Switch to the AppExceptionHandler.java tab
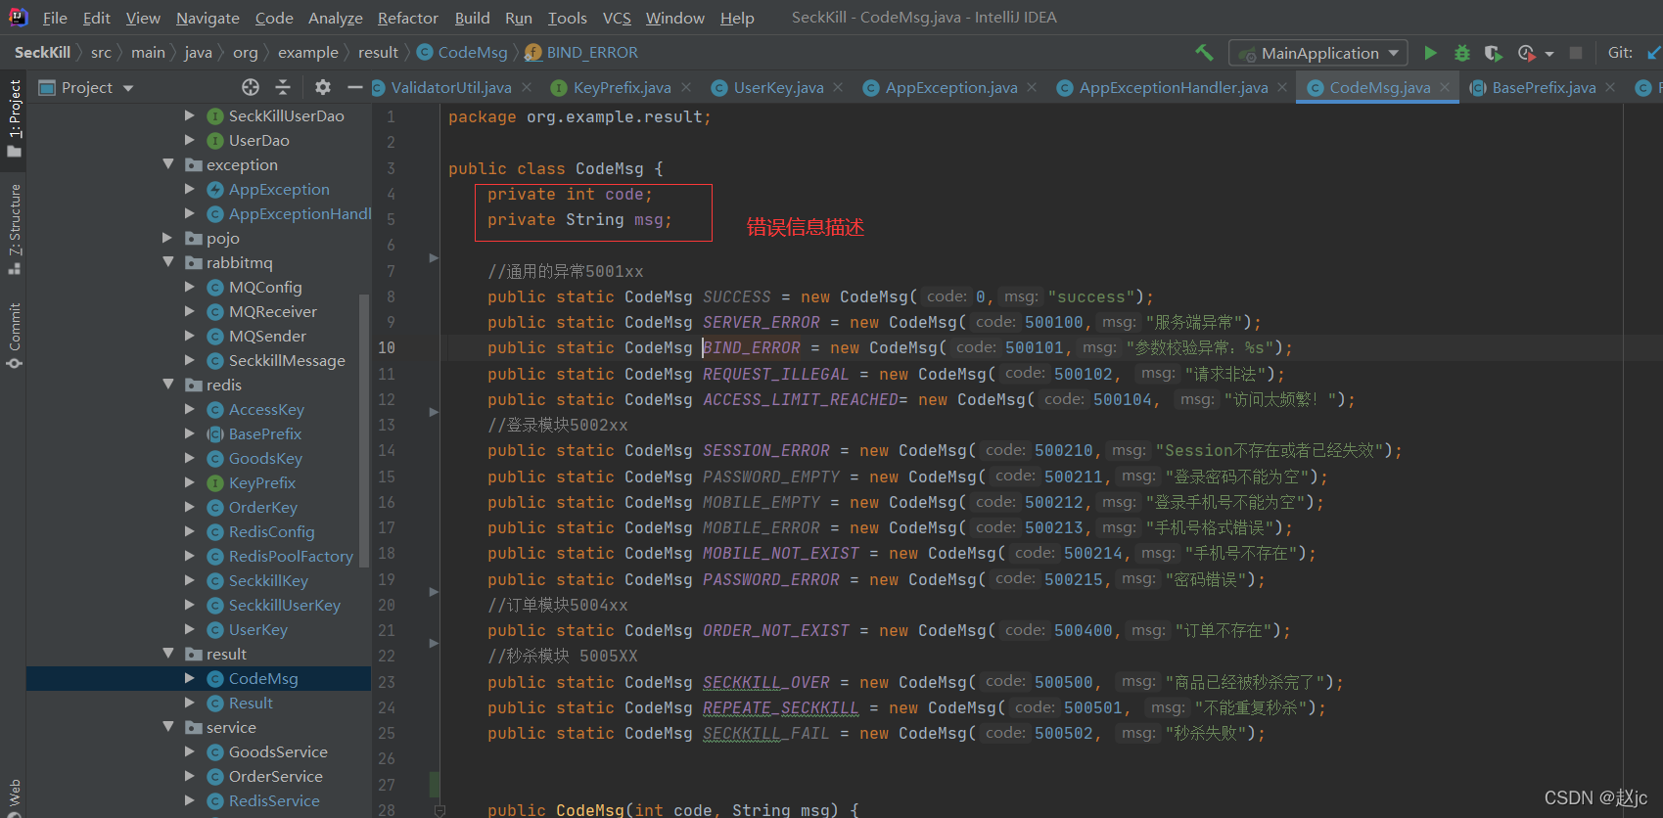Screen dimensions: 1663x818 (x=1174, y=87)
